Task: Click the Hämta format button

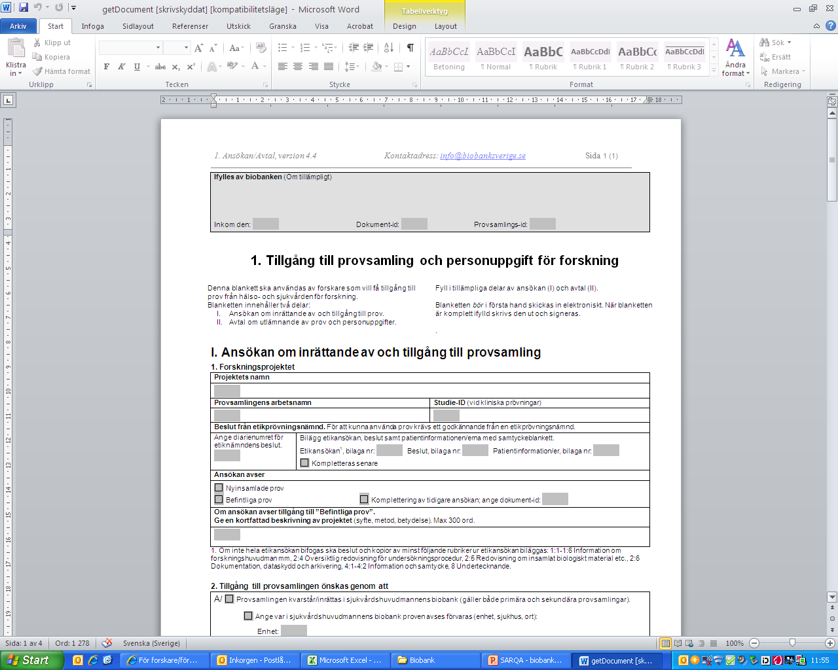Action: click(x=62, y=71)
